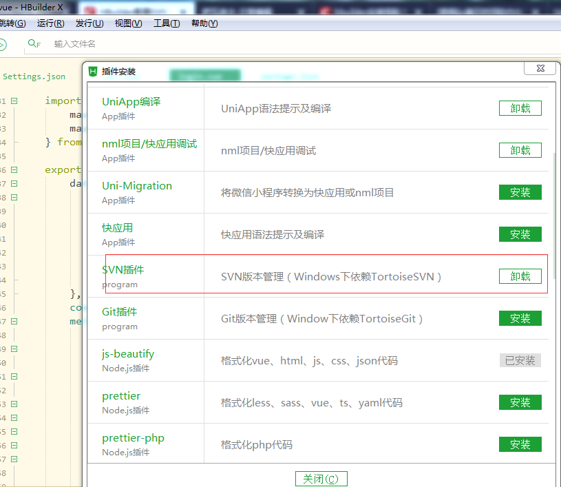Uninstall the SVN插件 plugin
The height and width of the screenshot is (487, 561).
pyautogui.click(x=520, y=276)
